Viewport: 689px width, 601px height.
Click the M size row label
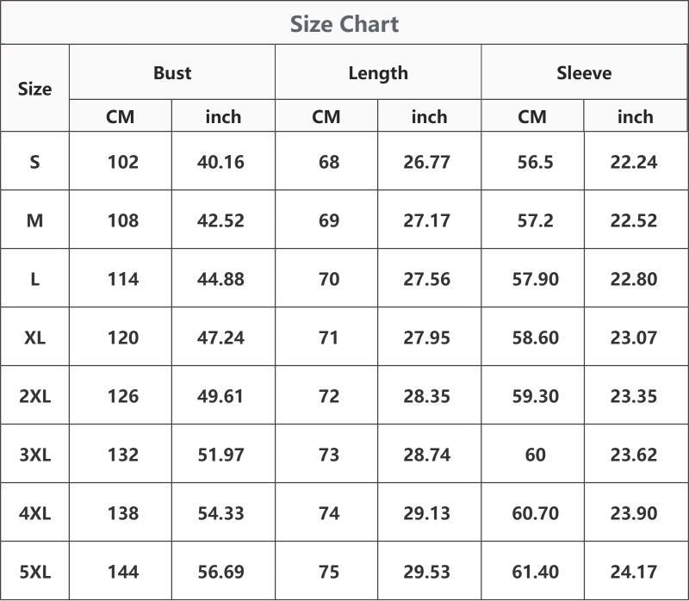tap(34, 220)
